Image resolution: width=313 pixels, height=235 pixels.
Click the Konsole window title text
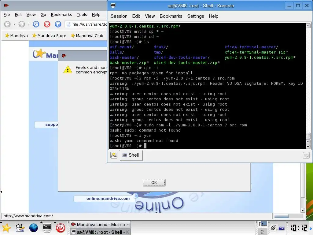[x=201, y=6]
